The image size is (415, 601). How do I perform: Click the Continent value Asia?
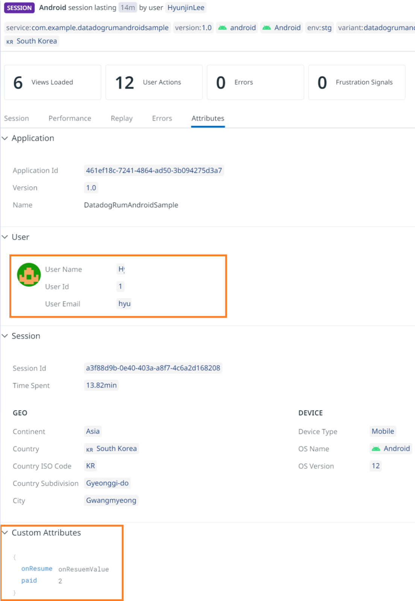coord(93,431)
